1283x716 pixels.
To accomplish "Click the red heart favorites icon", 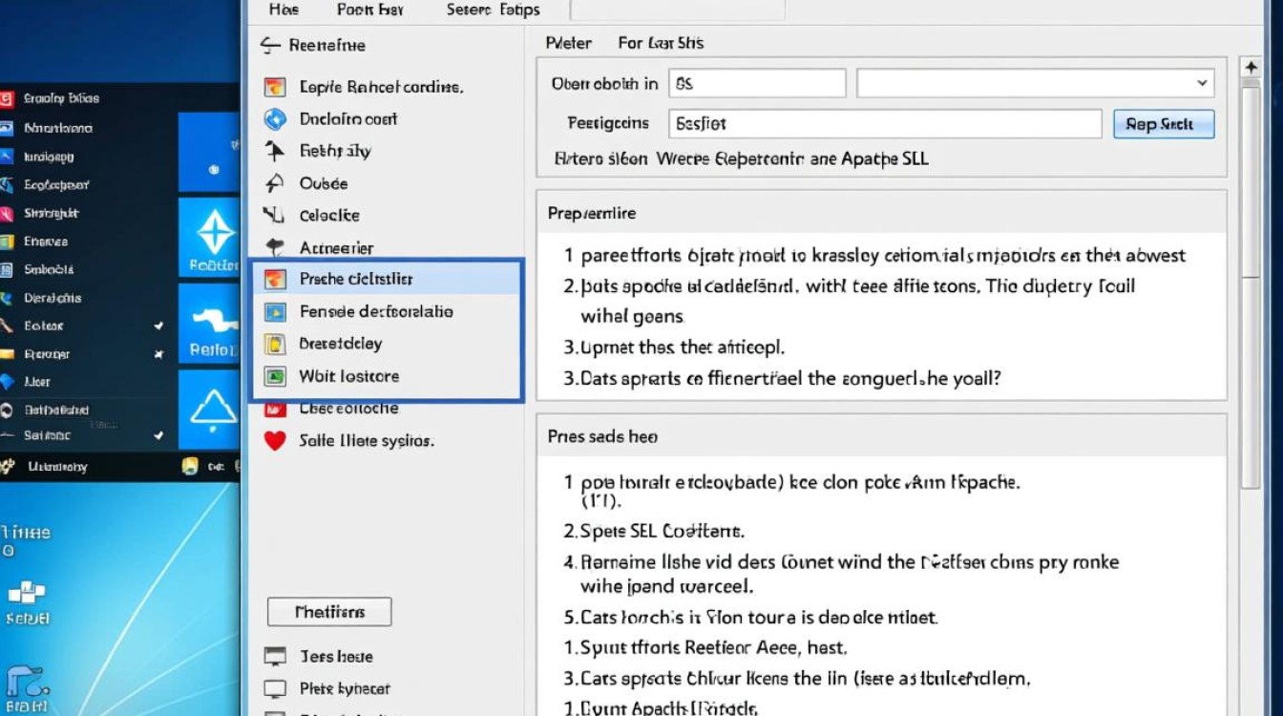I will point(277,441).
